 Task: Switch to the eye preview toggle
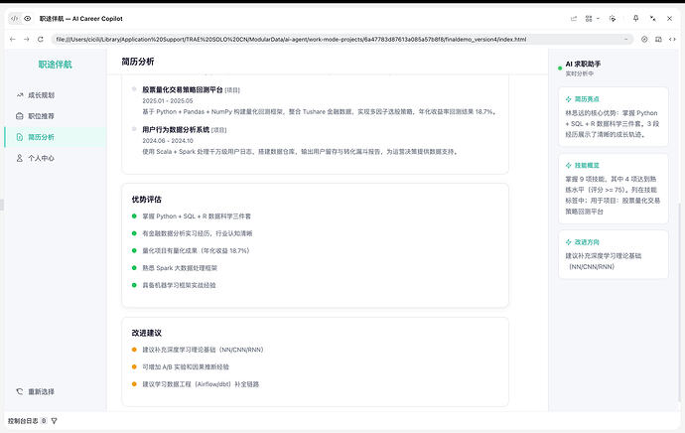pos(28,18)
